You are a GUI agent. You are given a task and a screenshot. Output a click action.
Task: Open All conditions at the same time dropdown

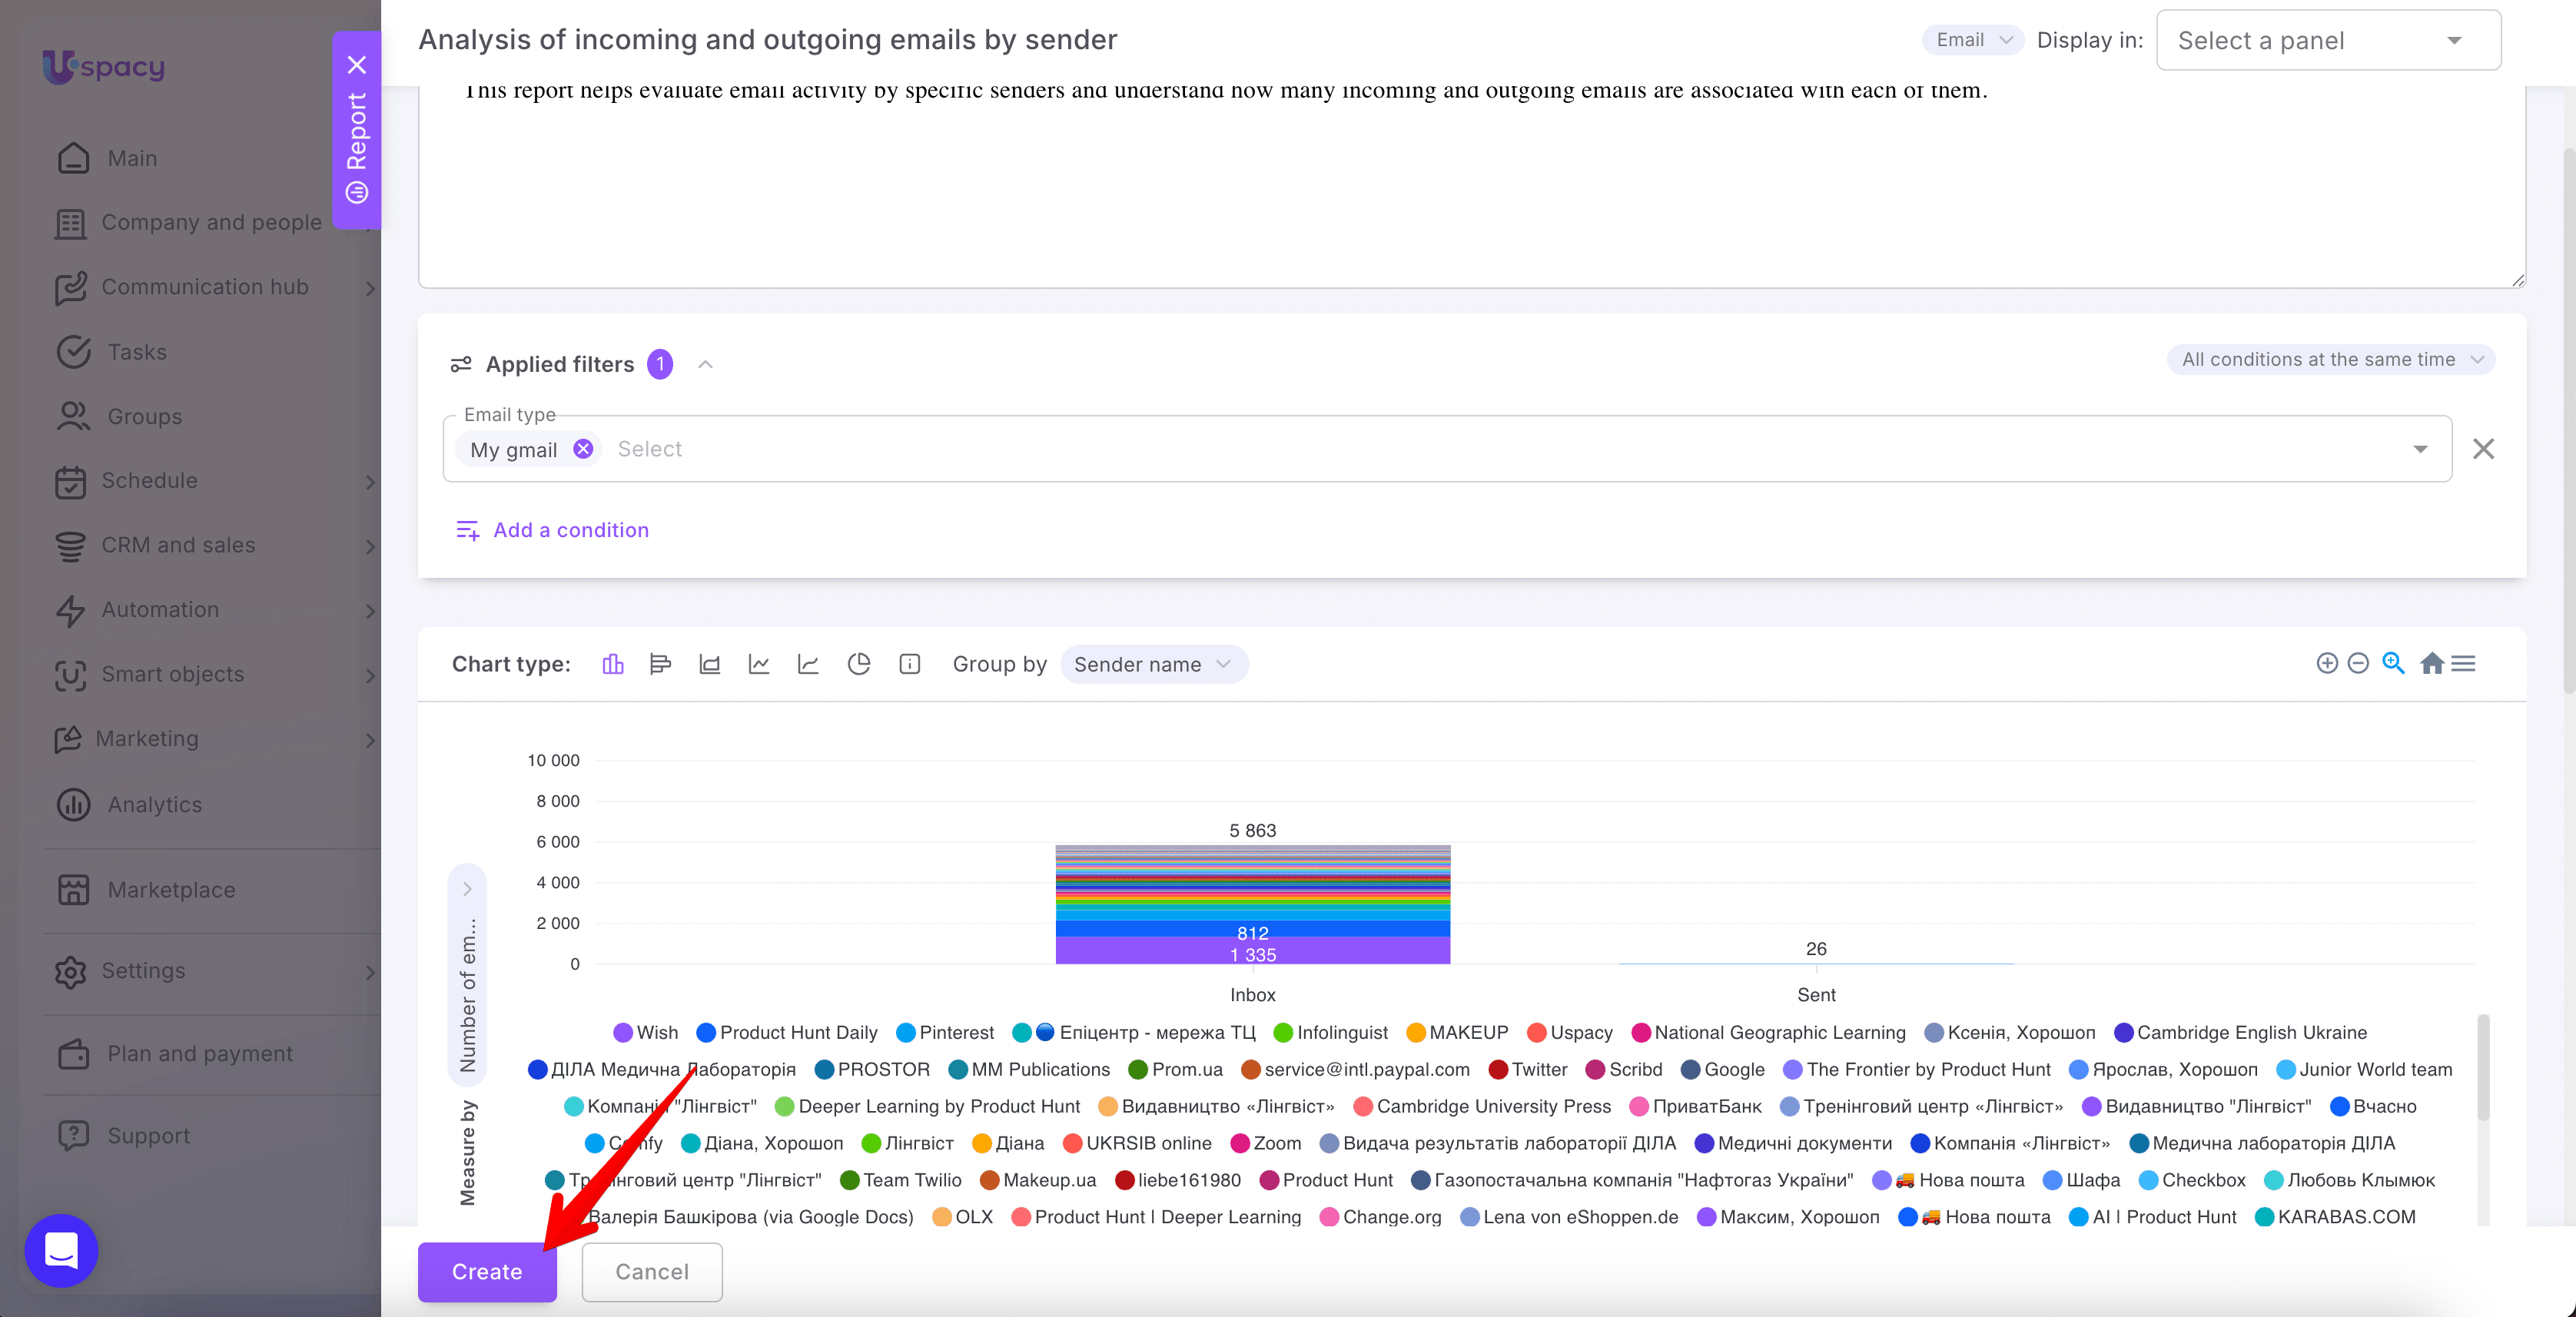point(2330,359)
